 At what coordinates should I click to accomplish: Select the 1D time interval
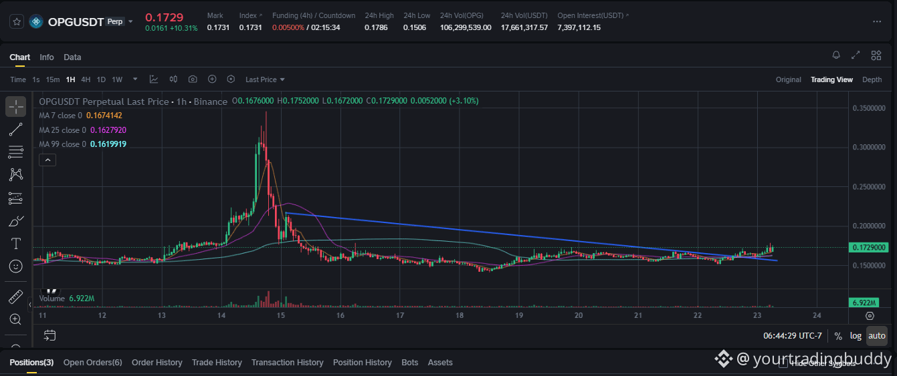(101, 79)
